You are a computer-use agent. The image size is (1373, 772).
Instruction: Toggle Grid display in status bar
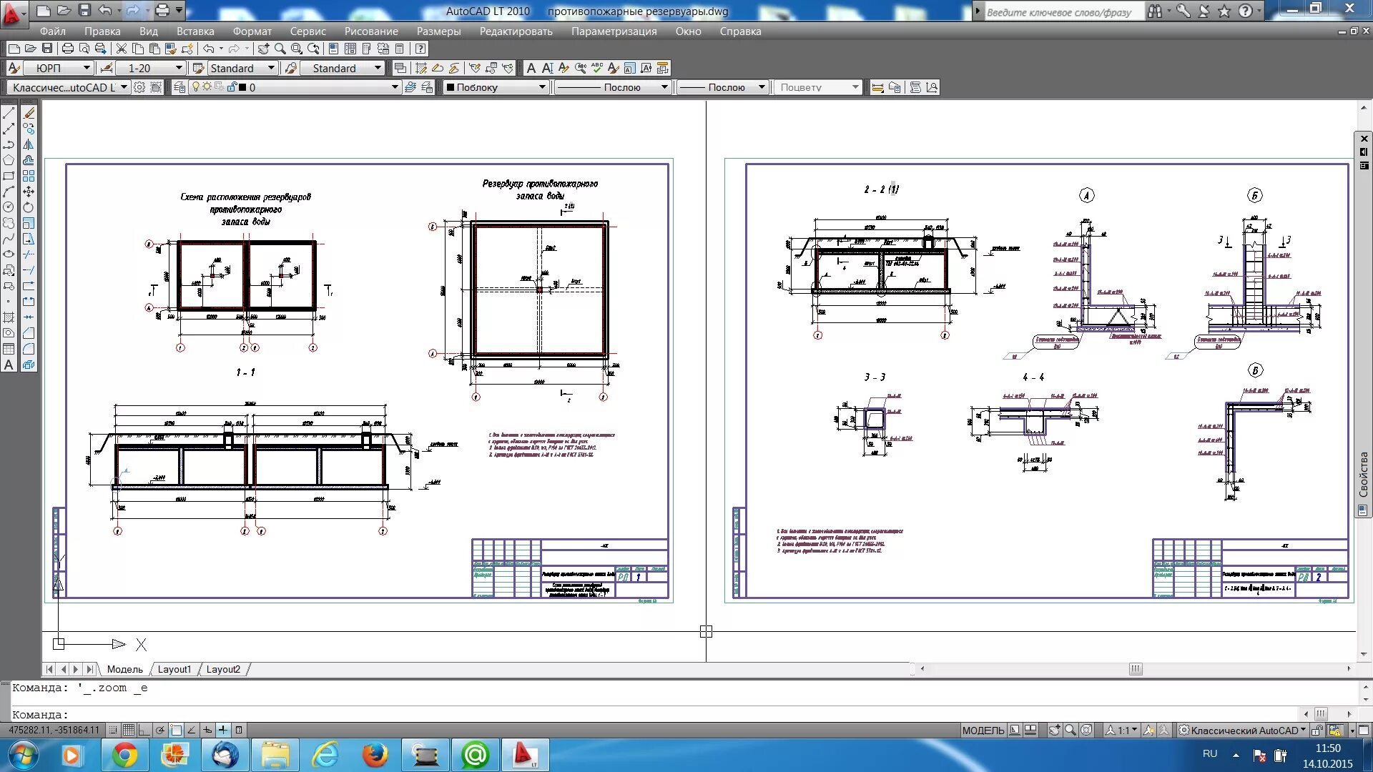129,730
